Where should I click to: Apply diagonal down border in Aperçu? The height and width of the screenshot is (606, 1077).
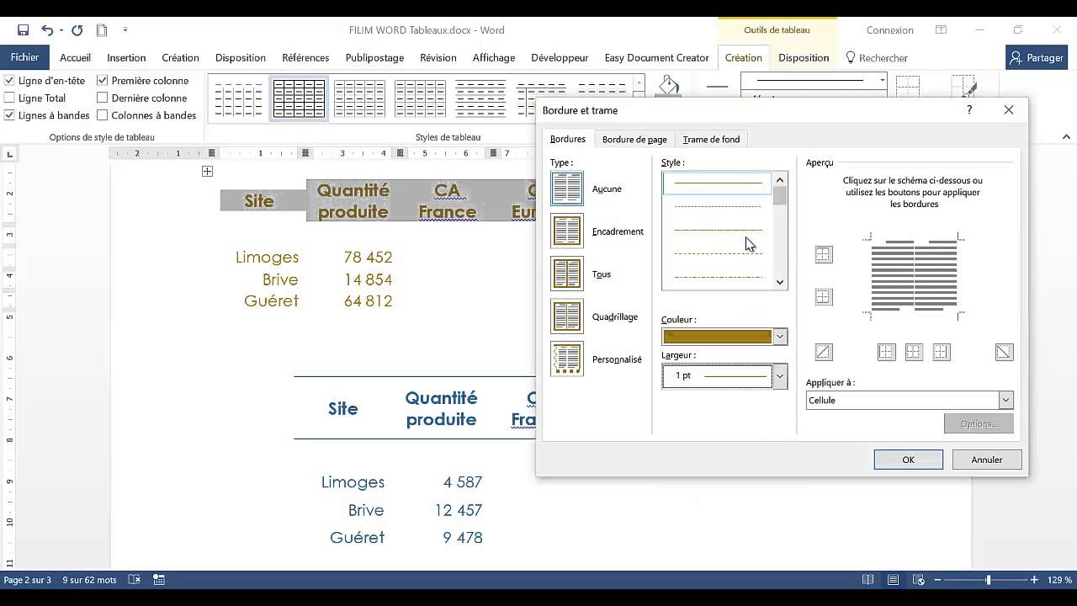coord(1004,352)
